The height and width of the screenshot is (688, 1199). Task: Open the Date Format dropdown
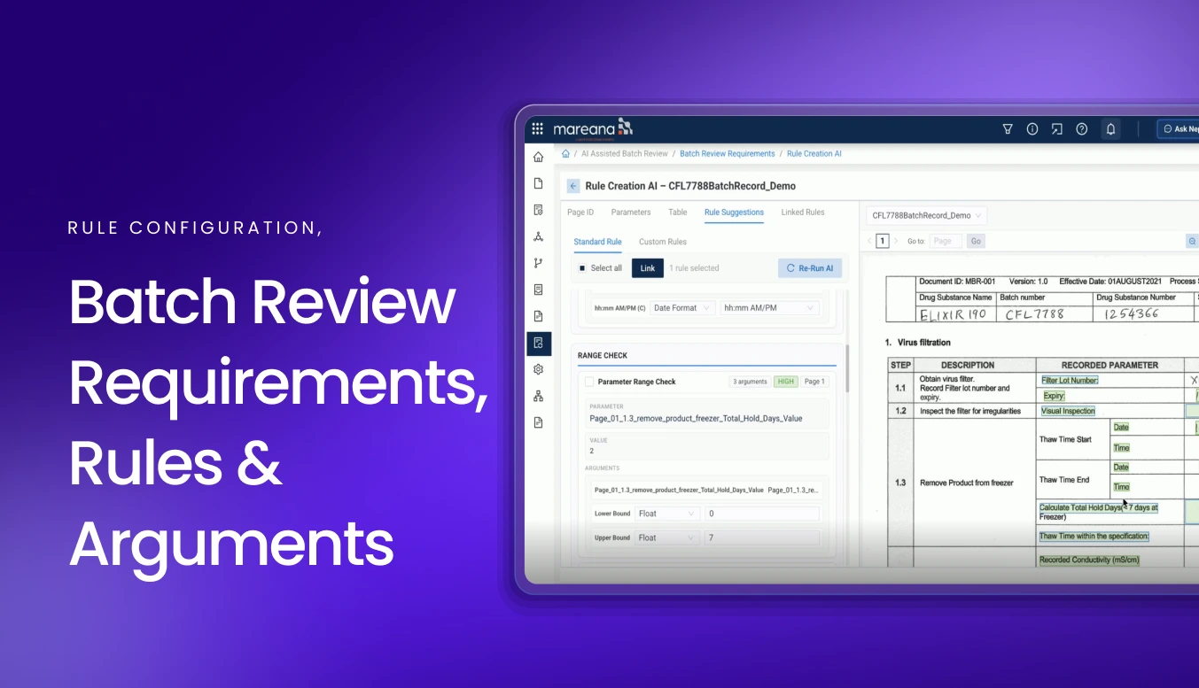[681, 308]
